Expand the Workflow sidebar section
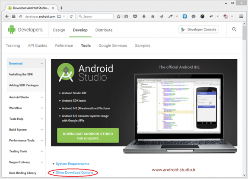Image resolution: width=248 pixels, height=179 pixels. (42, 108)
